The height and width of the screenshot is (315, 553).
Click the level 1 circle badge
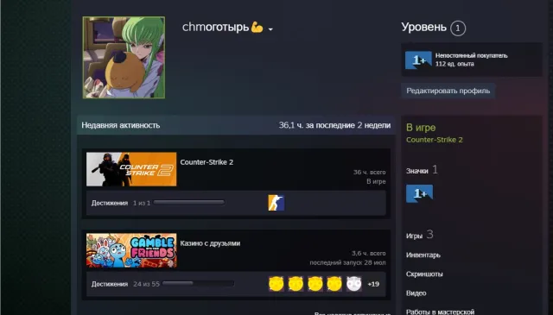pyautogui.click(x=458, y=28)
